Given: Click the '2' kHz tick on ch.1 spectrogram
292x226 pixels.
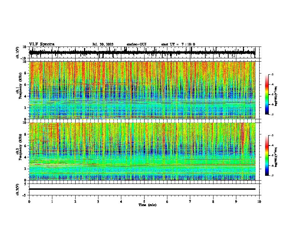Looking at the screenshot, I should tap(25, 108).
